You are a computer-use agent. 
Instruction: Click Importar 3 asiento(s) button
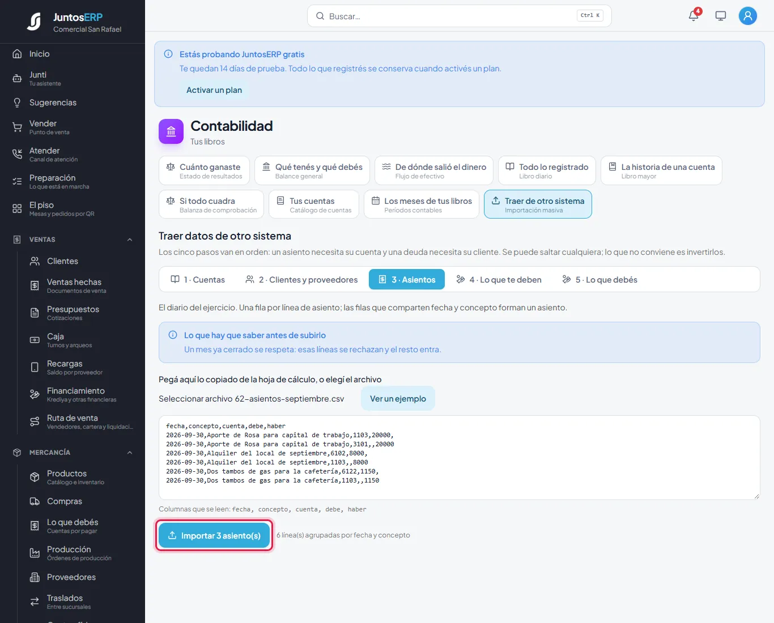point(214,535)
